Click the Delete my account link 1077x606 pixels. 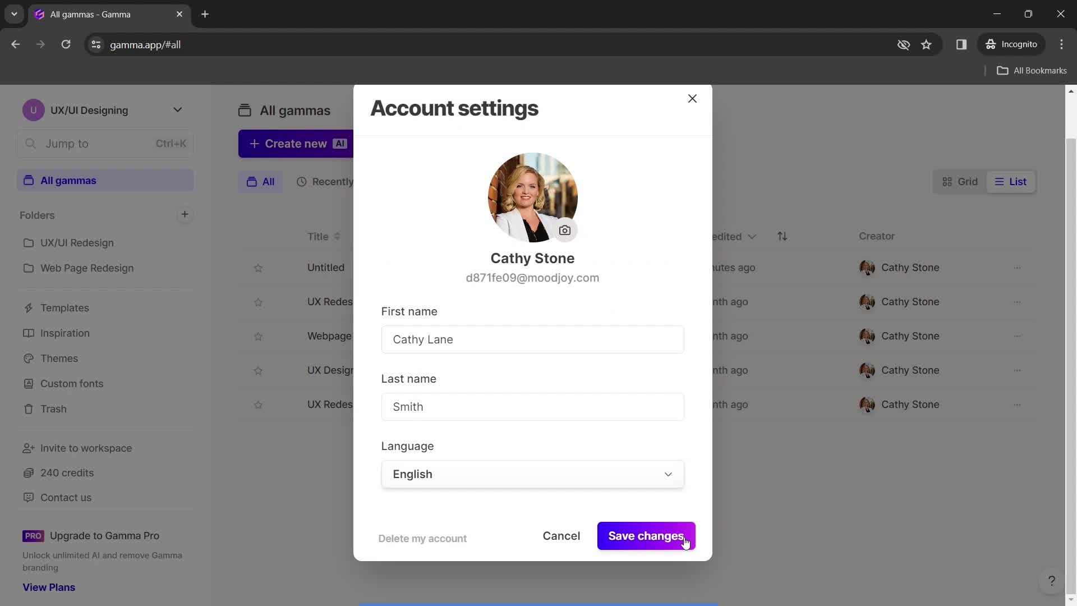(423, 538)
